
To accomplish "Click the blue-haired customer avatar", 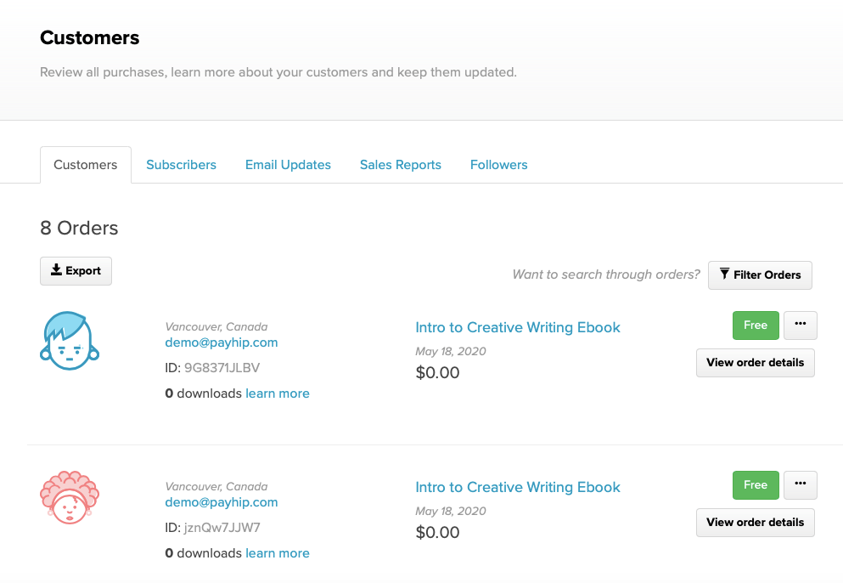I will coord(70,340).
